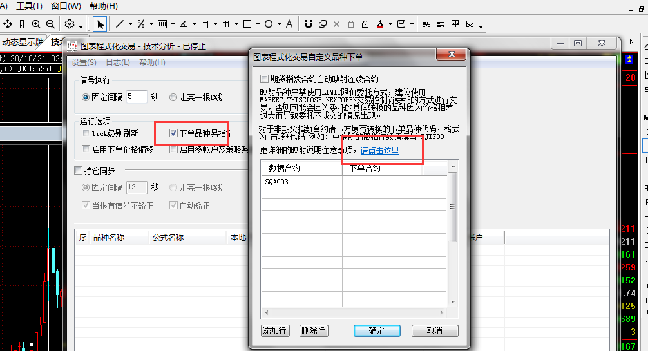Viewport: 648px width, 351px height.
Task: Confirm with the 确定 button
Action: click(377, 330)
